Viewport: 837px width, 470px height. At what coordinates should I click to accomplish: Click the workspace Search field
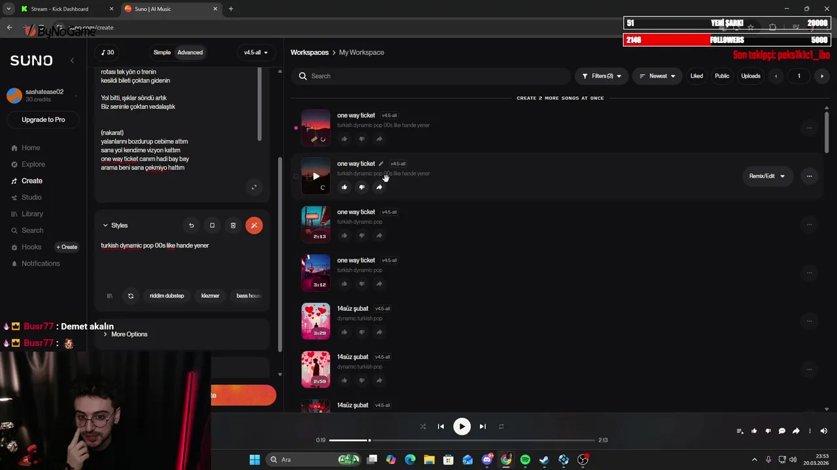point(432,76)
